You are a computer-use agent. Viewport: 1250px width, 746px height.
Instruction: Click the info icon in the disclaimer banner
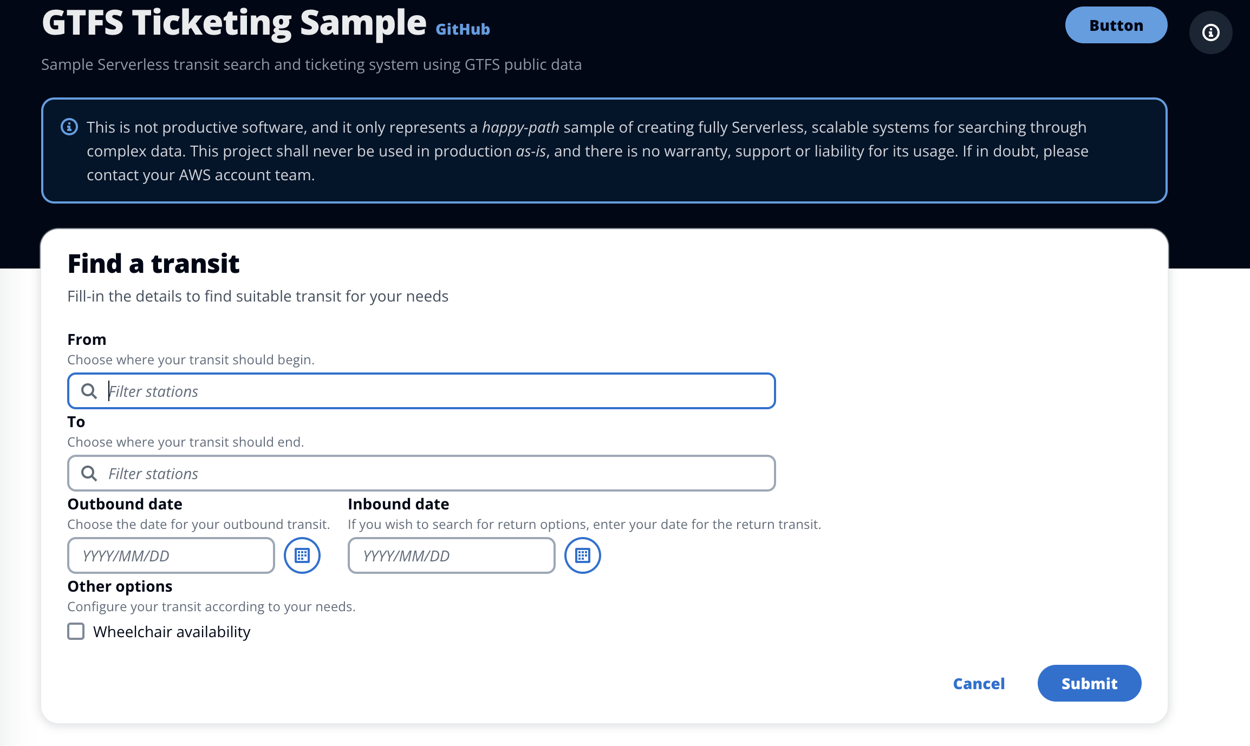point(69,127)
